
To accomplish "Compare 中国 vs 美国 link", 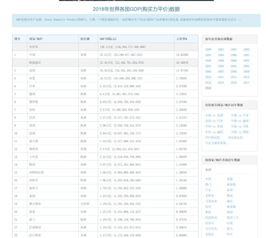I will coord(214,115).
